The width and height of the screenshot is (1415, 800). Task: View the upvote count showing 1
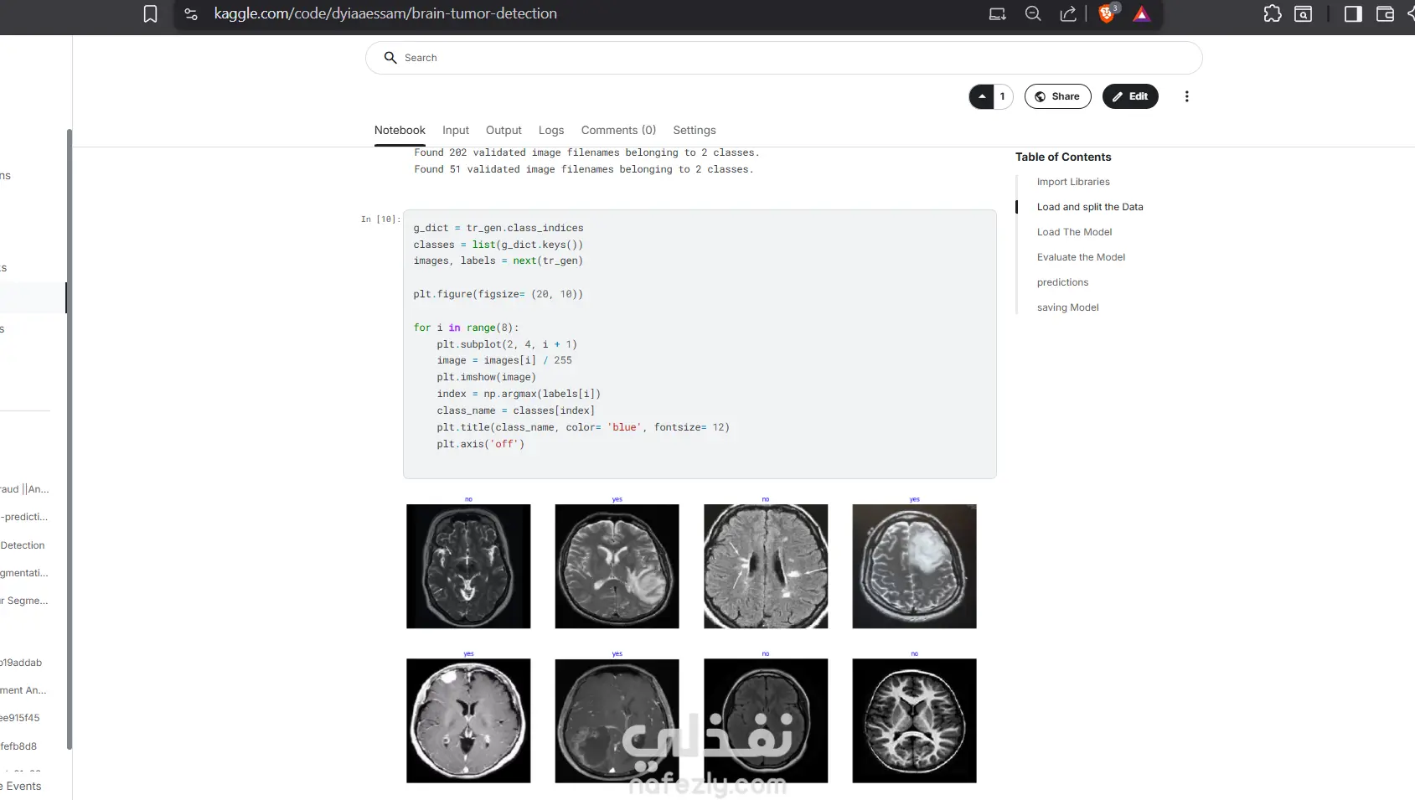click(1003, 96)
